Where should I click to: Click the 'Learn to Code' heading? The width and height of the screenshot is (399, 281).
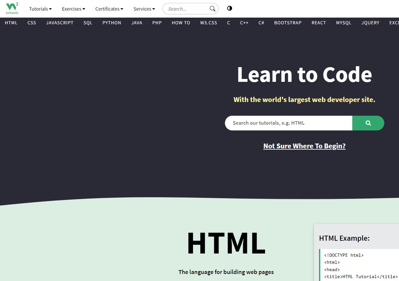point(304,74)
